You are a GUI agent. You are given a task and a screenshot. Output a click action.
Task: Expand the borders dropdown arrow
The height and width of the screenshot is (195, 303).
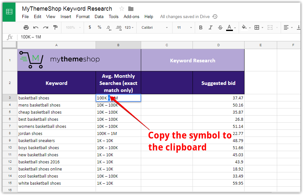point(262,28)
